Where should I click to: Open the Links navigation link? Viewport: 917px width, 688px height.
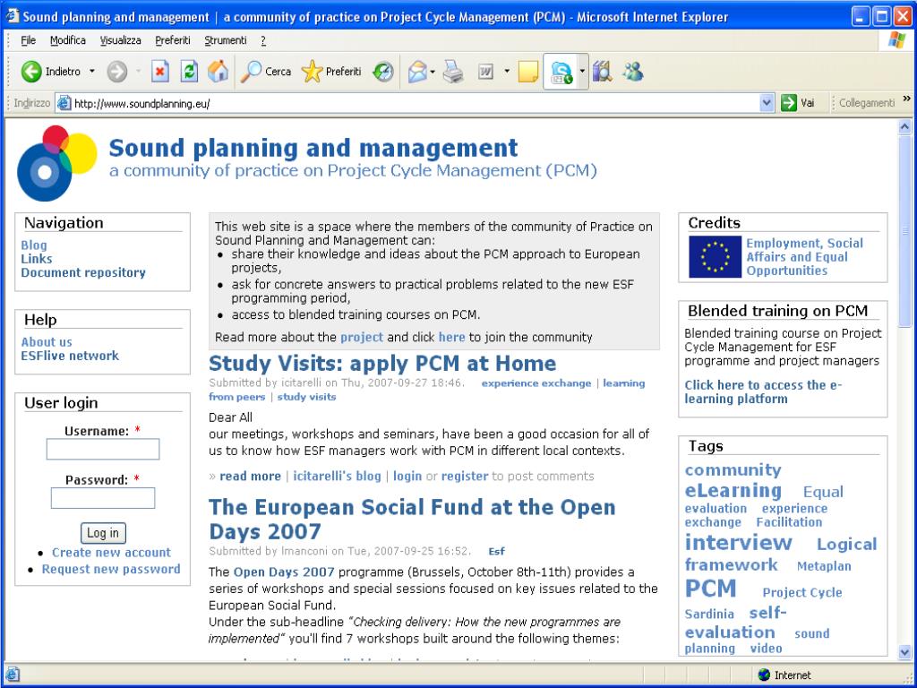[x=36, y=259]
